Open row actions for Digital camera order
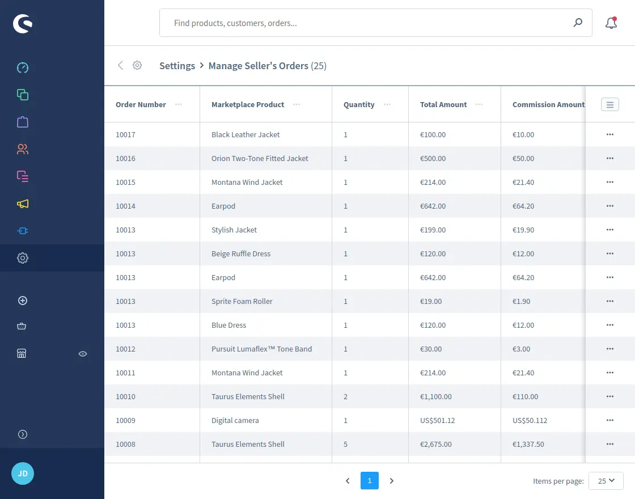This screenshot has width=635, height=499. [610, 420]
